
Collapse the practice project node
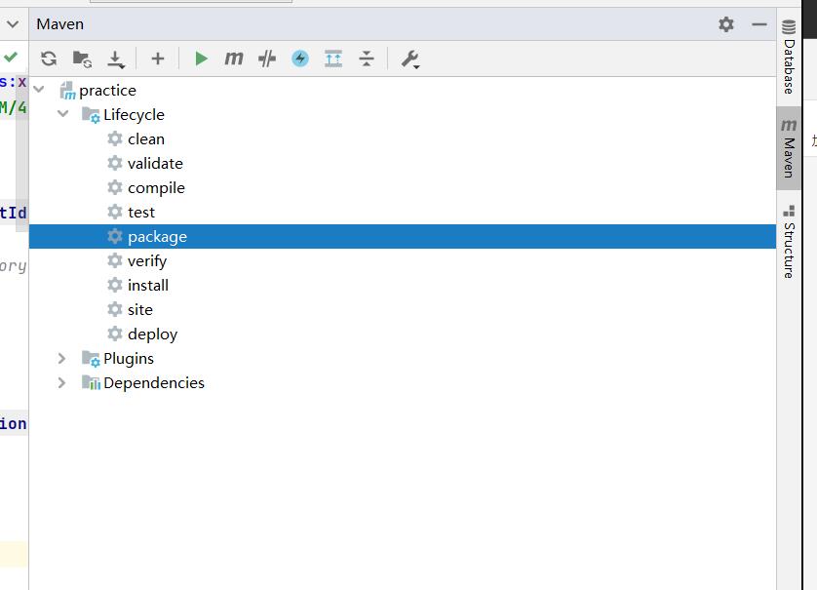click(39, 89)
